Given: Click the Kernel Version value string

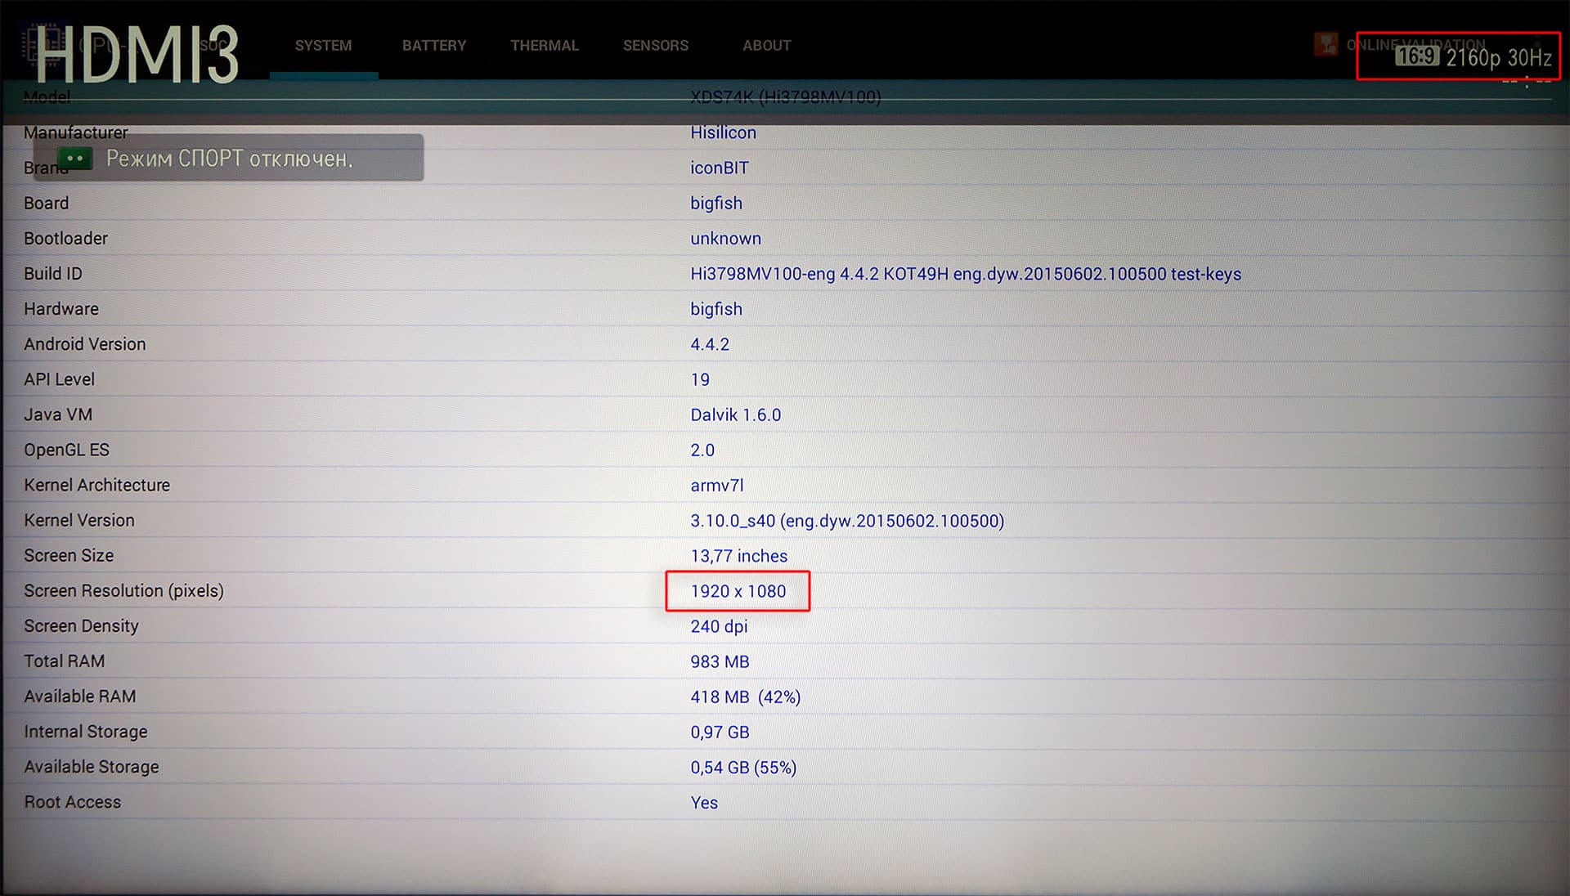Looking at the screenshot, I should tap(846, 521).
